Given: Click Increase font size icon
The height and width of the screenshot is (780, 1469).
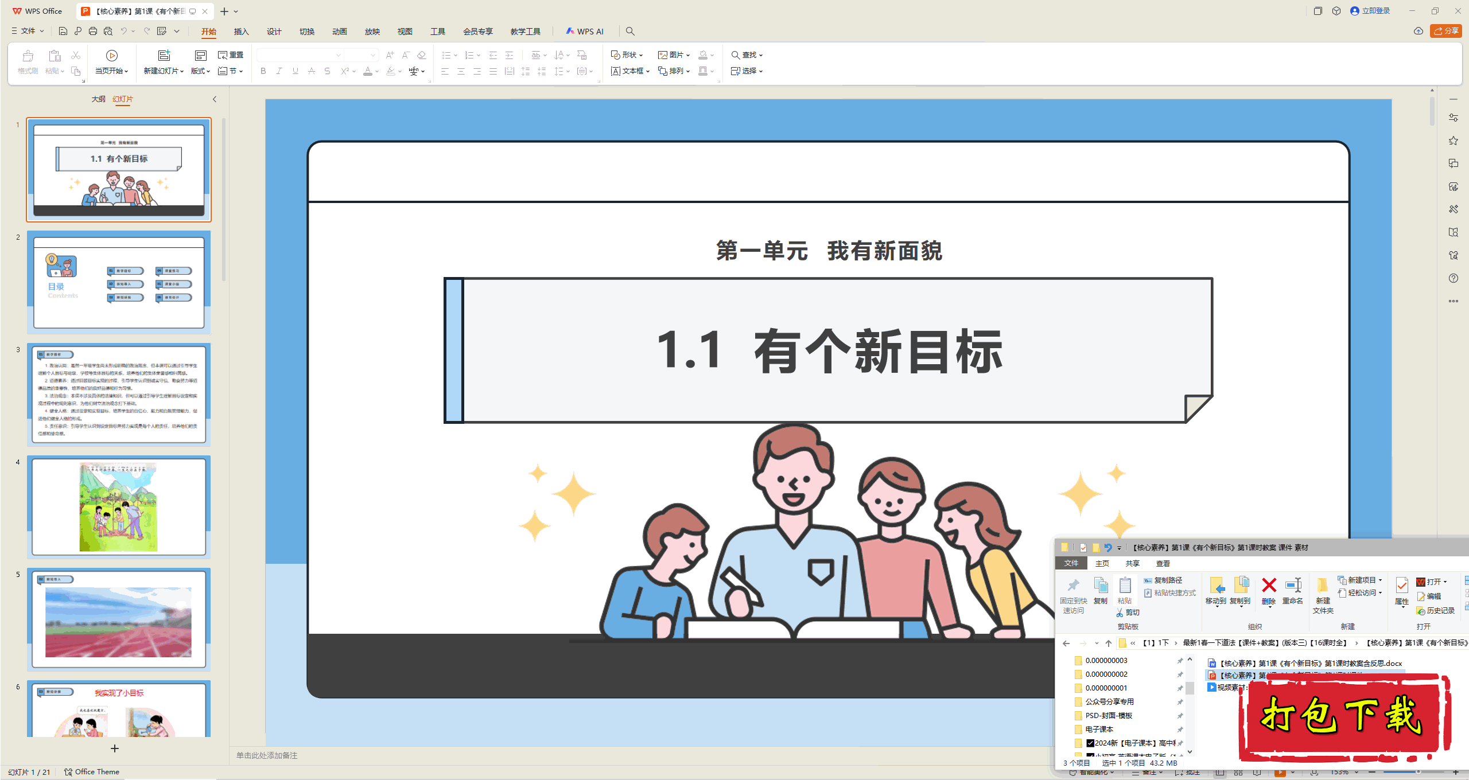Looking at the screenshot, I should [390, 55].
